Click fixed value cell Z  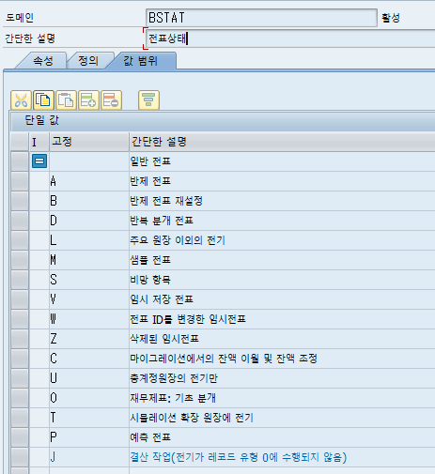89,339
